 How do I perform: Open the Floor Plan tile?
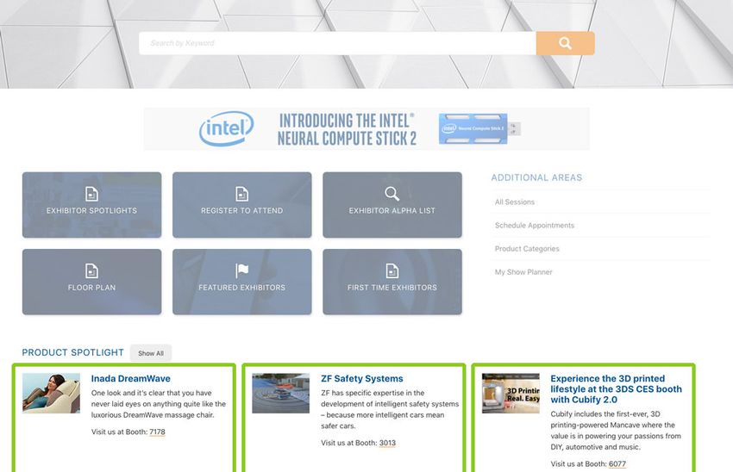pyautogui.click(x=91, y=282)
